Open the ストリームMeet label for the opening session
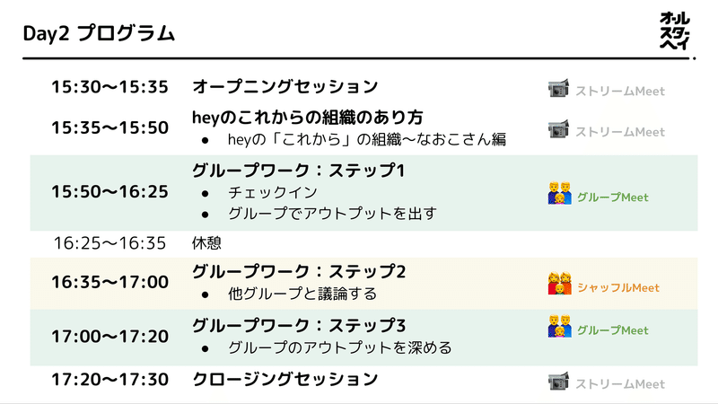The image size is (718, 404). point(620,92)
